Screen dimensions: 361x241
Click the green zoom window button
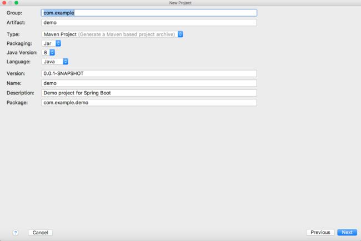tap(16, 3)
